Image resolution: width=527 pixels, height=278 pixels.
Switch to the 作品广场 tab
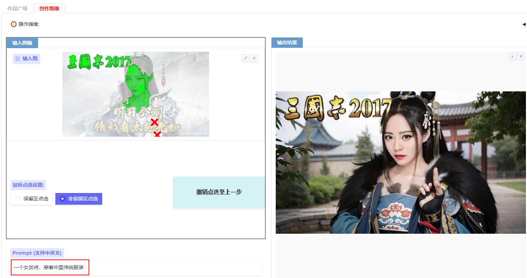click(17, 8)
